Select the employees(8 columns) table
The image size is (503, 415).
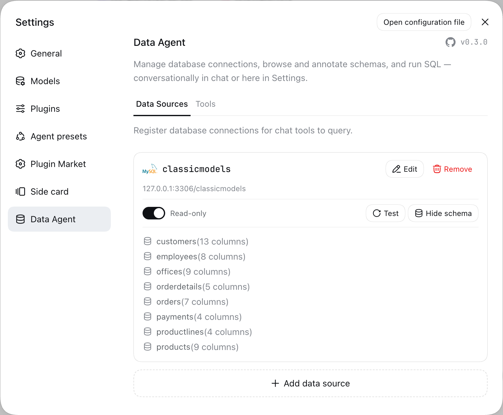click(x=201, y=256)
